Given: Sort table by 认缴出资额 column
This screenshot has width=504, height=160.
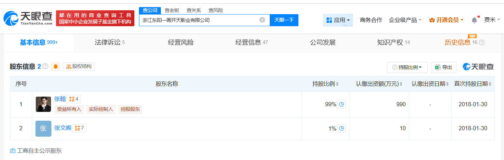Looking at the screenshot, I should pos(379,84).
